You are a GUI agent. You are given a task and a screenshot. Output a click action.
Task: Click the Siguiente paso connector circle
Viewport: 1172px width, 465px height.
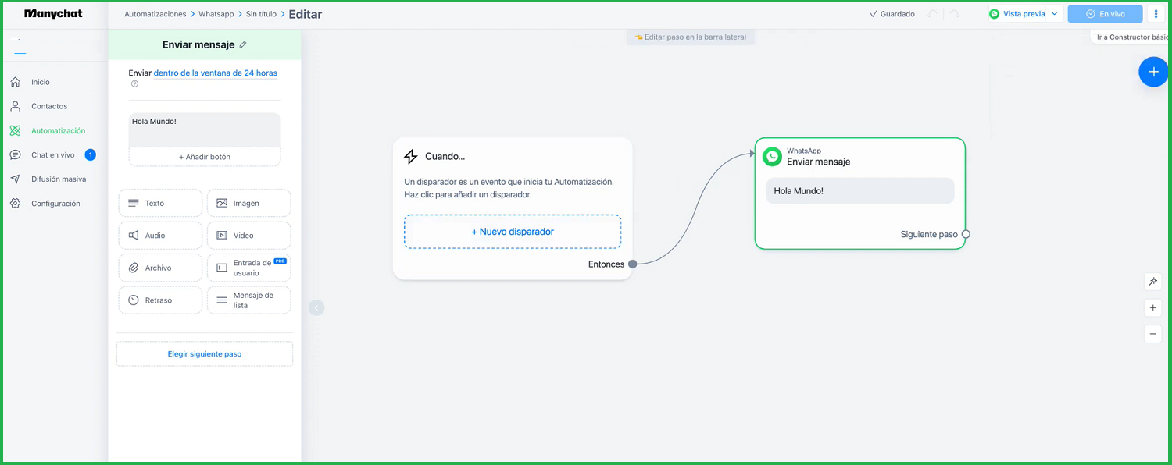[x=966, y=234]
